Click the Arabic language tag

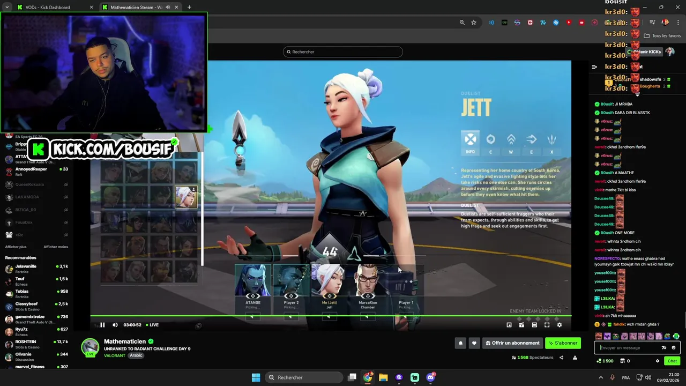(136, 355)
